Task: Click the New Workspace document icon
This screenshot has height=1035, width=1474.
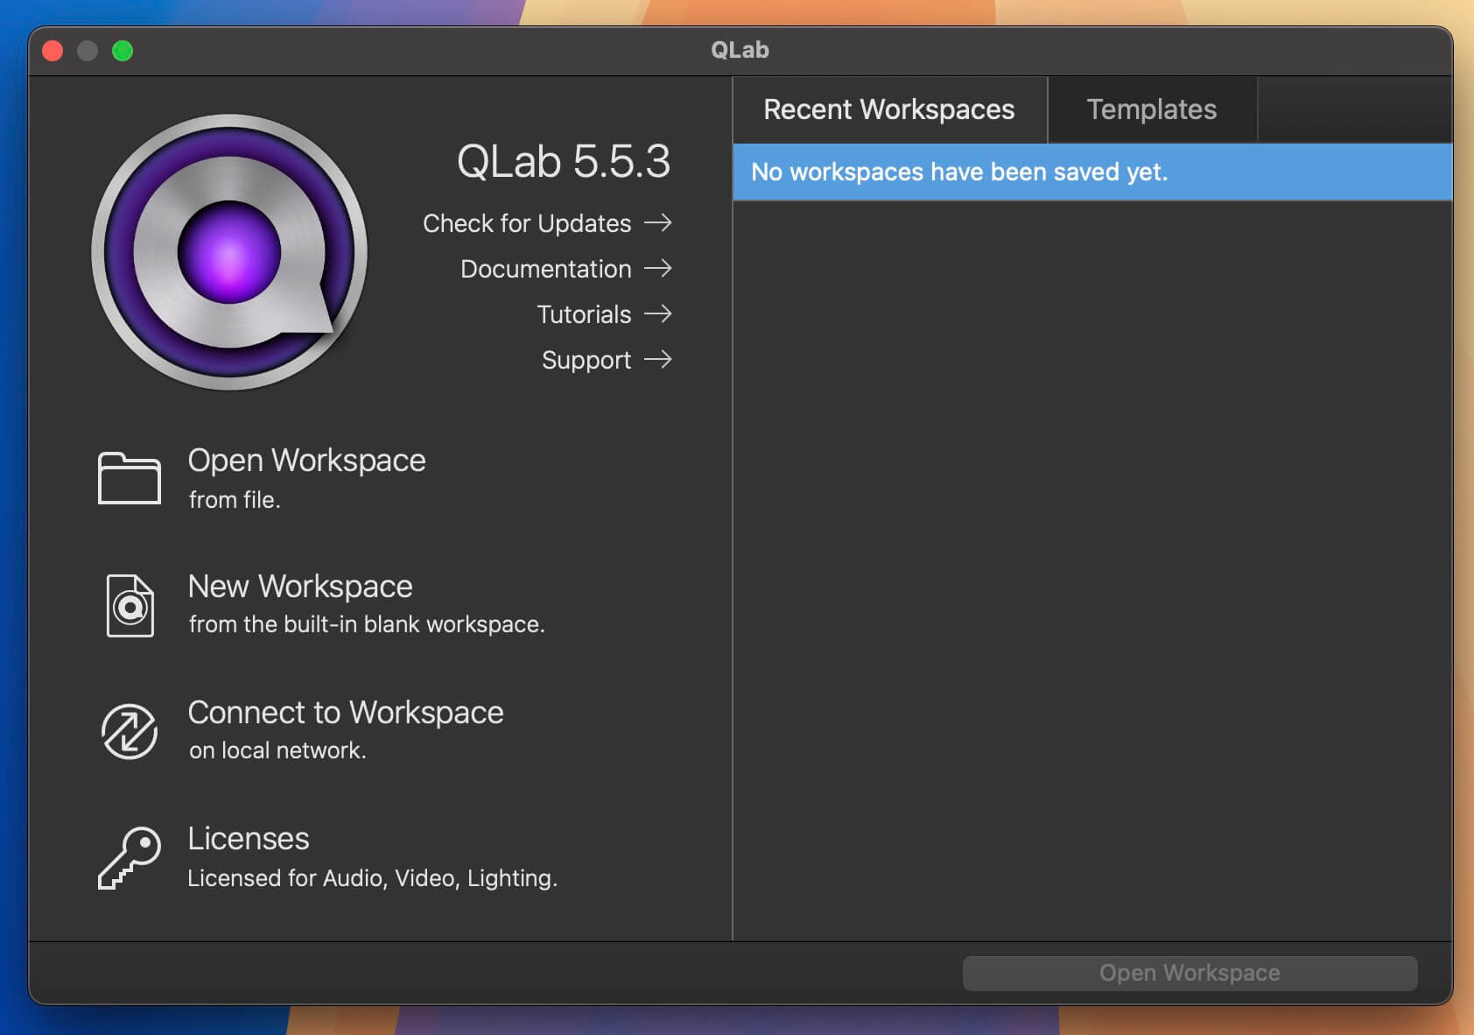Action: pos(130,605)
